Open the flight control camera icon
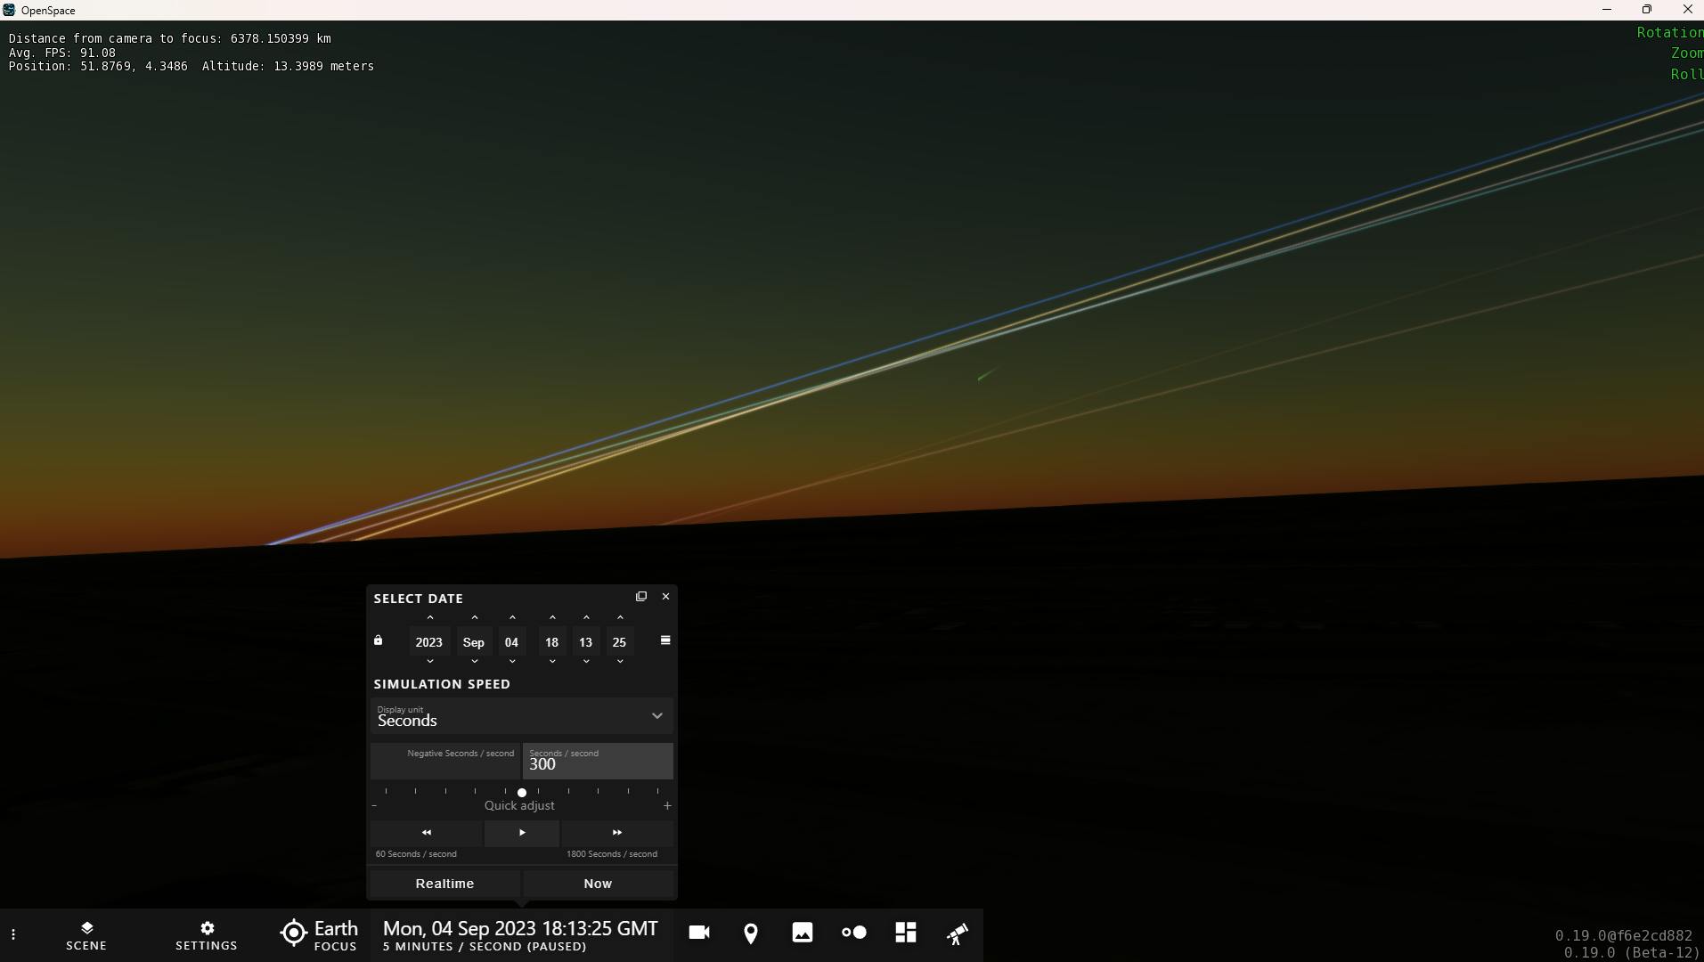This screenshot has height=962, width=1704. pyautogui.click(x=699, y=933)
